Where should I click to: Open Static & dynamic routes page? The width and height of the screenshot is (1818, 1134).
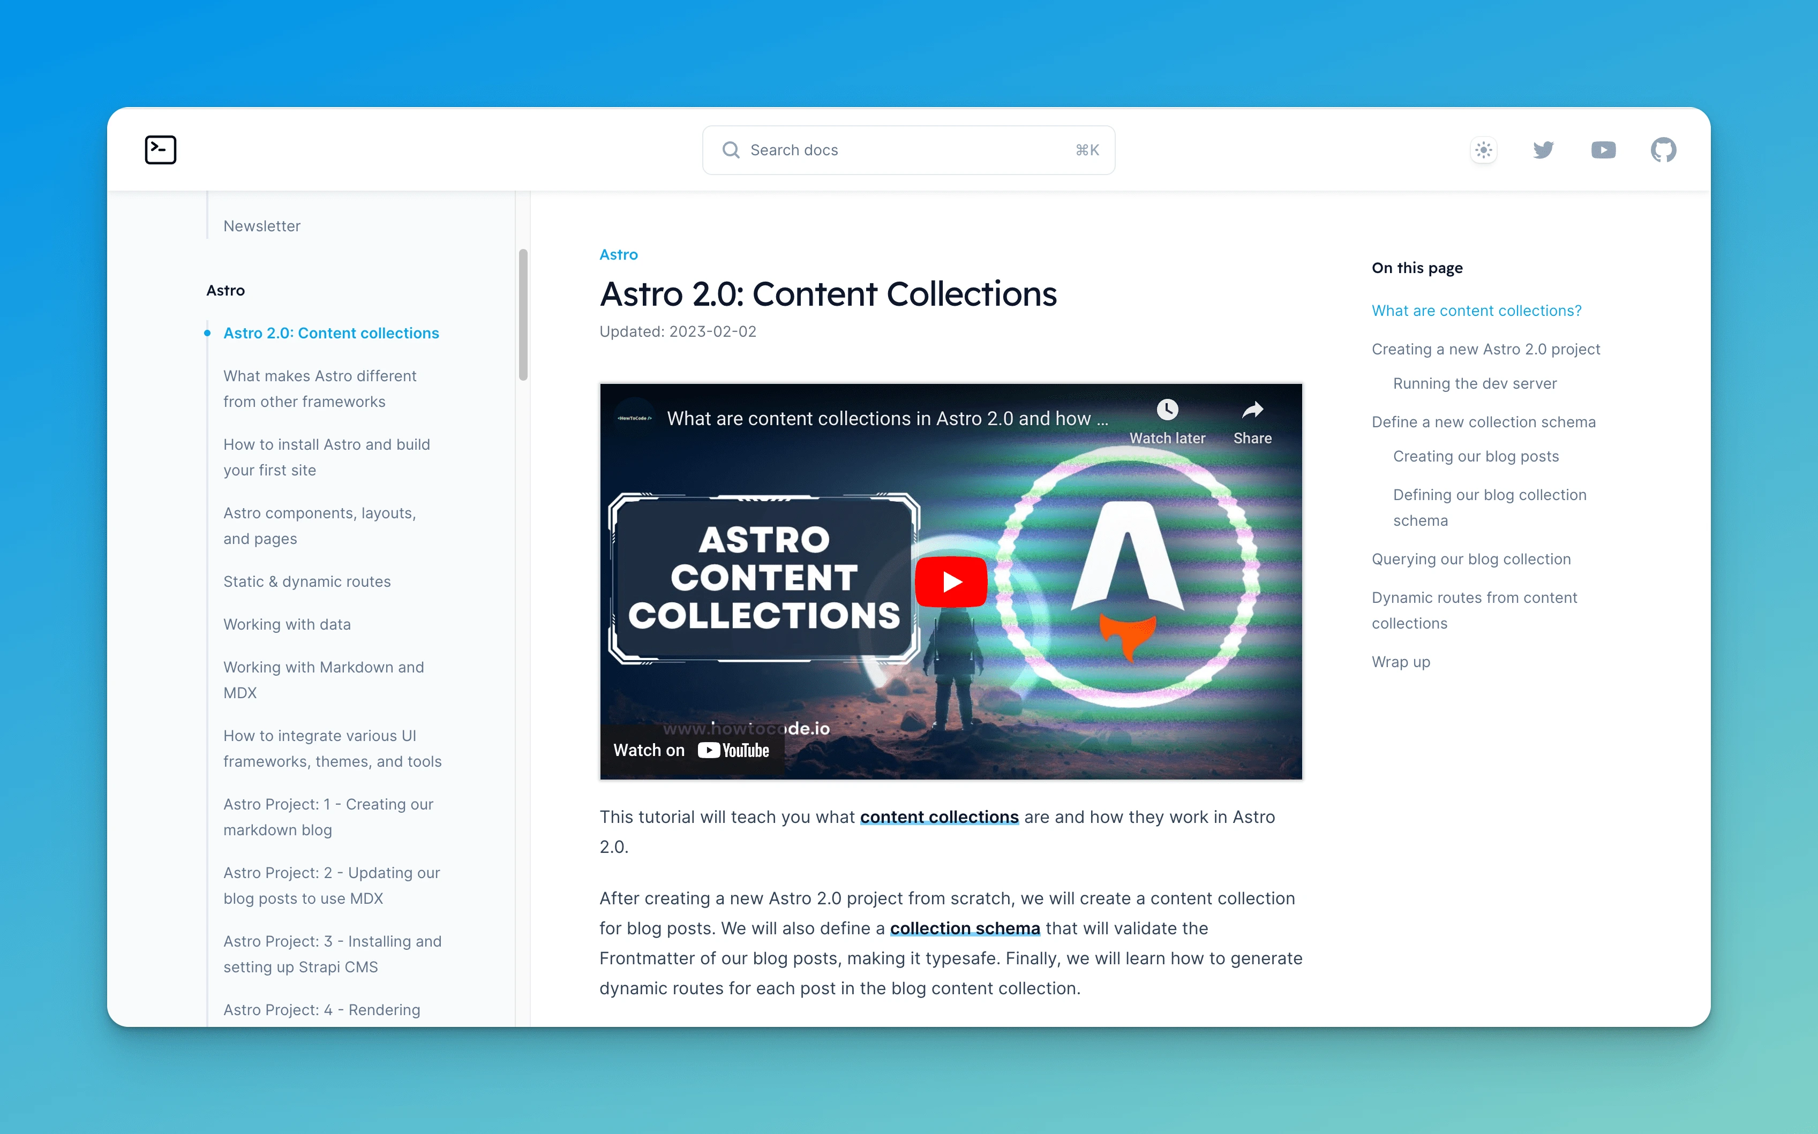307,581
